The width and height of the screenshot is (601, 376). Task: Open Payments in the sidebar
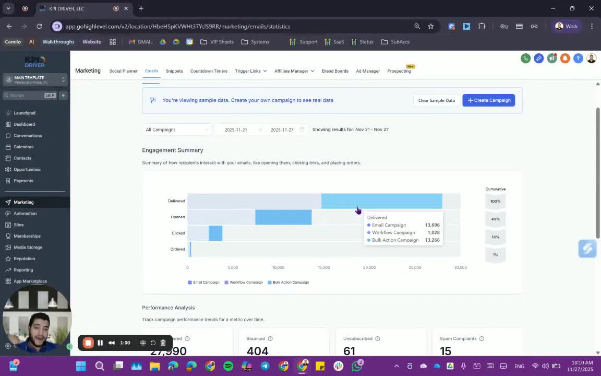pyautogui.click(x=23, y=181)
